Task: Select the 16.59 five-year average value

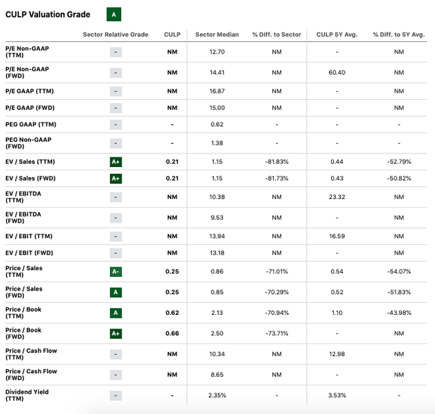Action: coord(337,236)
